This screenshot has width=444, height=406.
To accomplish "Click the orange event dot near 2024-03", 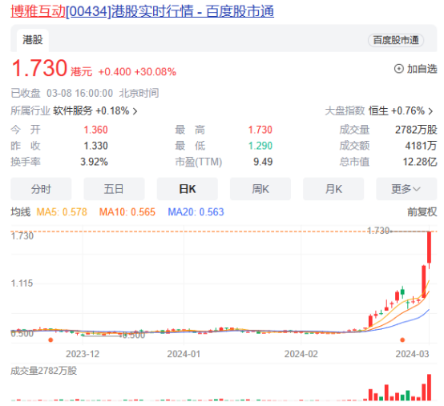I will [402, 340].
